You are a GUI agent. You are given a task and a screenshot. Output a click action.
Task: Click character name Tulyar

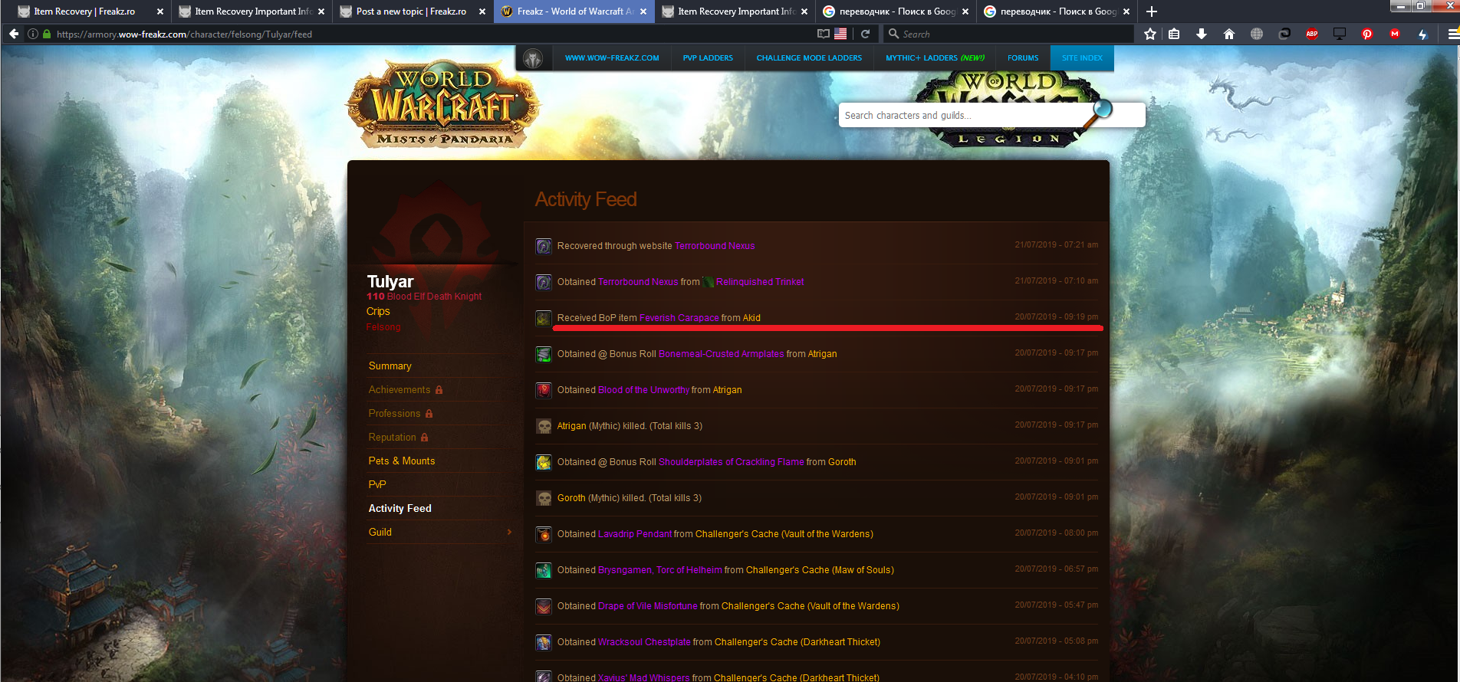click(x=390, y=281)
